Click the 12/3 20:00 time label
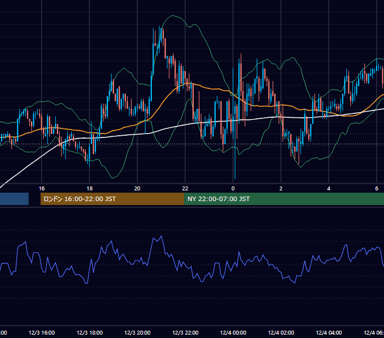384x338 pixels. [x=137, y=333]
